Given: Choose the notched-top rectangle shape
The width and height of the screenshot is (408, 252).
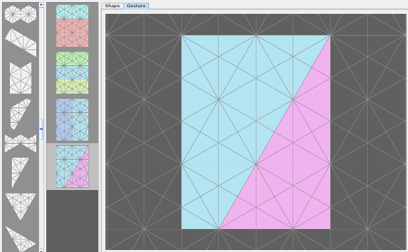Looking at the screenshot, I should [20, 78].
